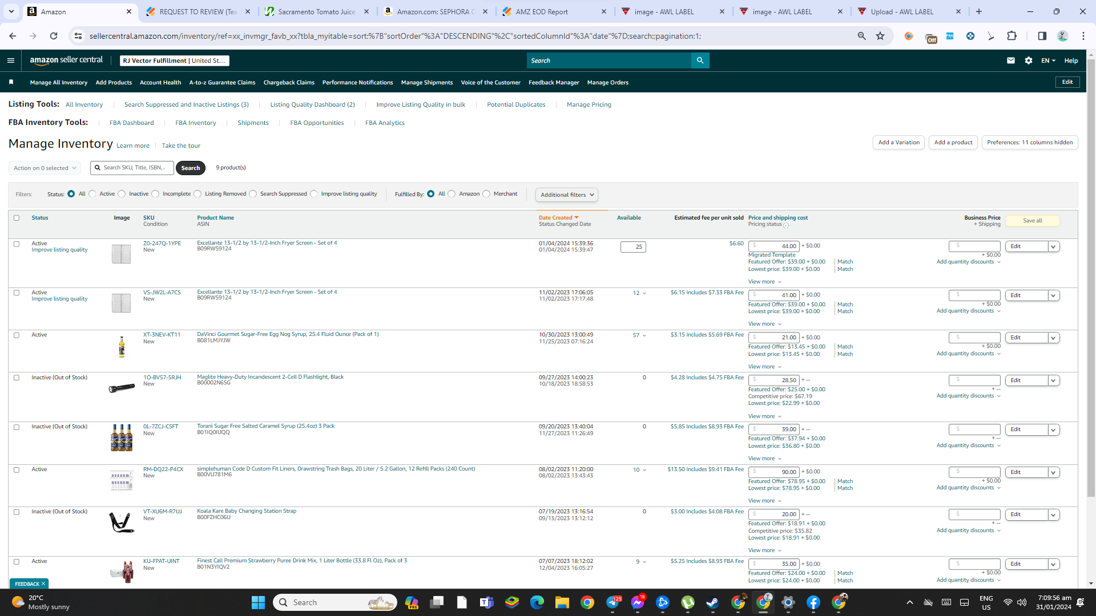The height and width of the screenshot is (616, 1096).
Task: Open the Manage Pricing link
Action: pos(589,104)
